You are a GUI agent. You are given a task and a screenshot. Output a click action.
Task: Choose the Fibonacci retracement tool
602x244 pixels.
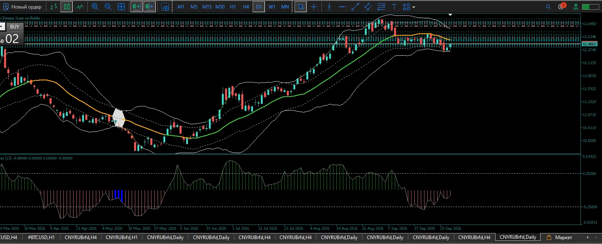[x=381, y=7]
